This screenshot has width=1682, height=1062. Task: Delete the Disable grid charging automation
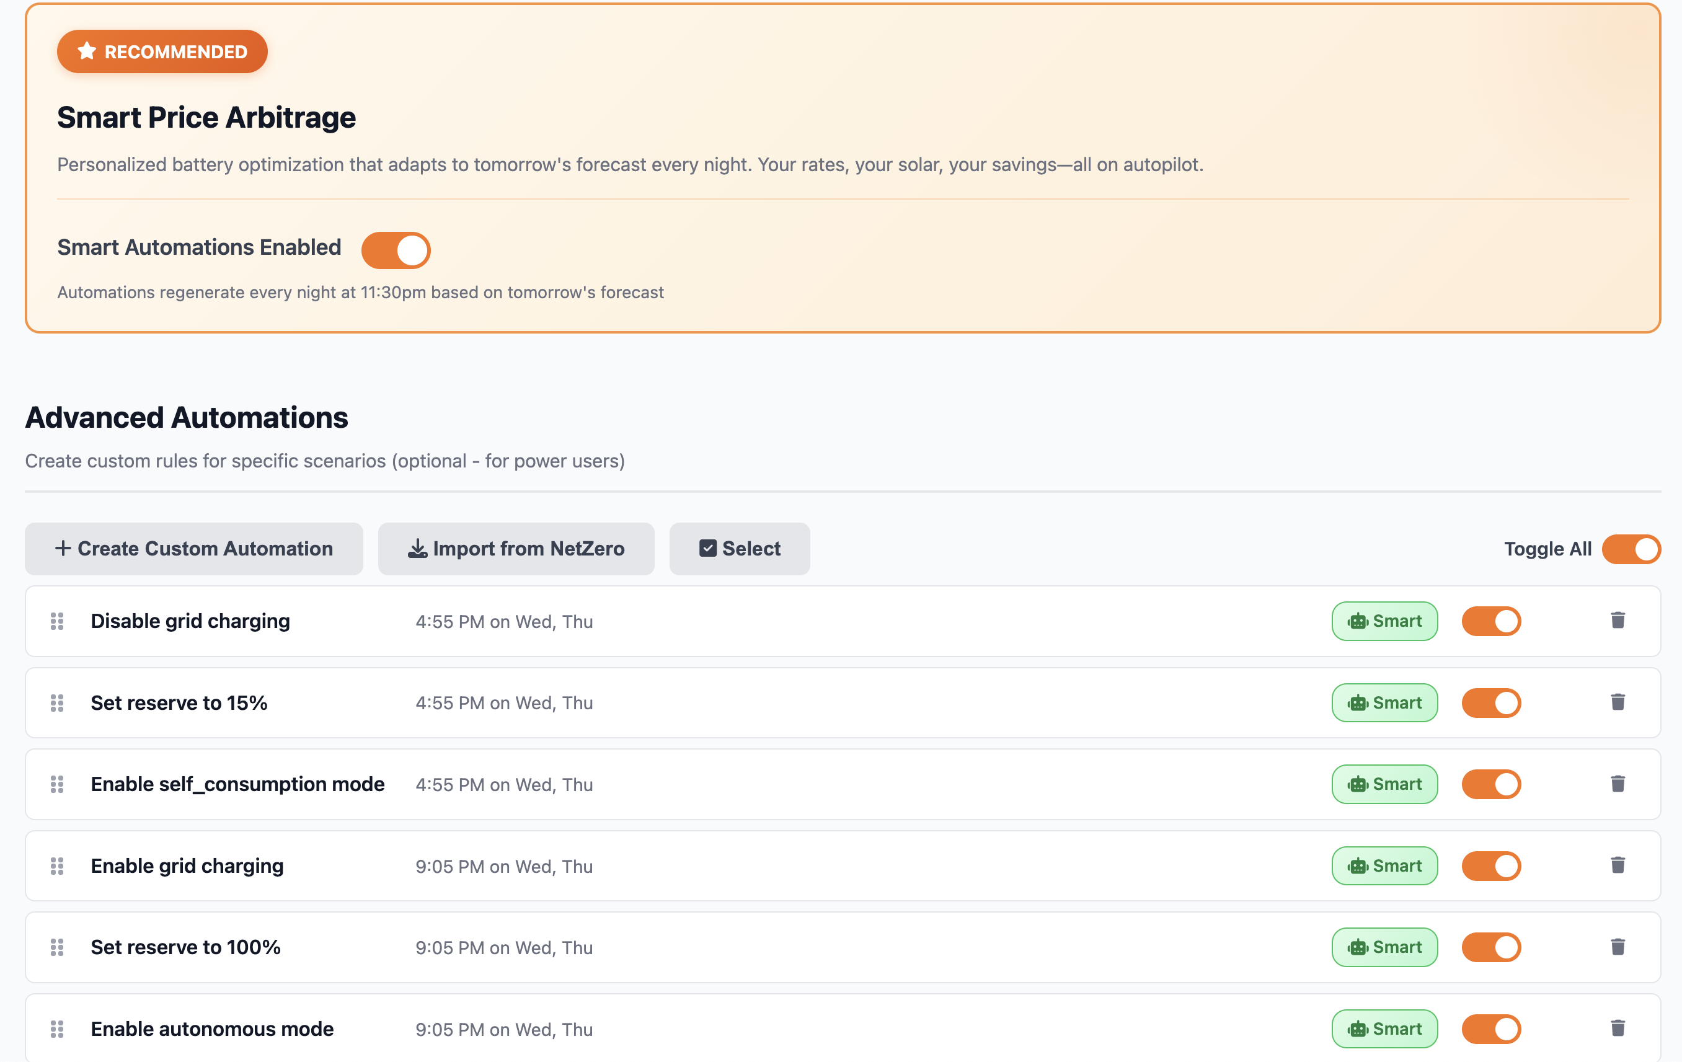point(1618,621)
